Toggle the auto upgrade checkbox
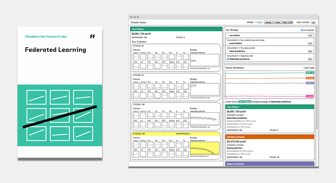Screen dimensions: 336x183 click(x=302, y=30)
